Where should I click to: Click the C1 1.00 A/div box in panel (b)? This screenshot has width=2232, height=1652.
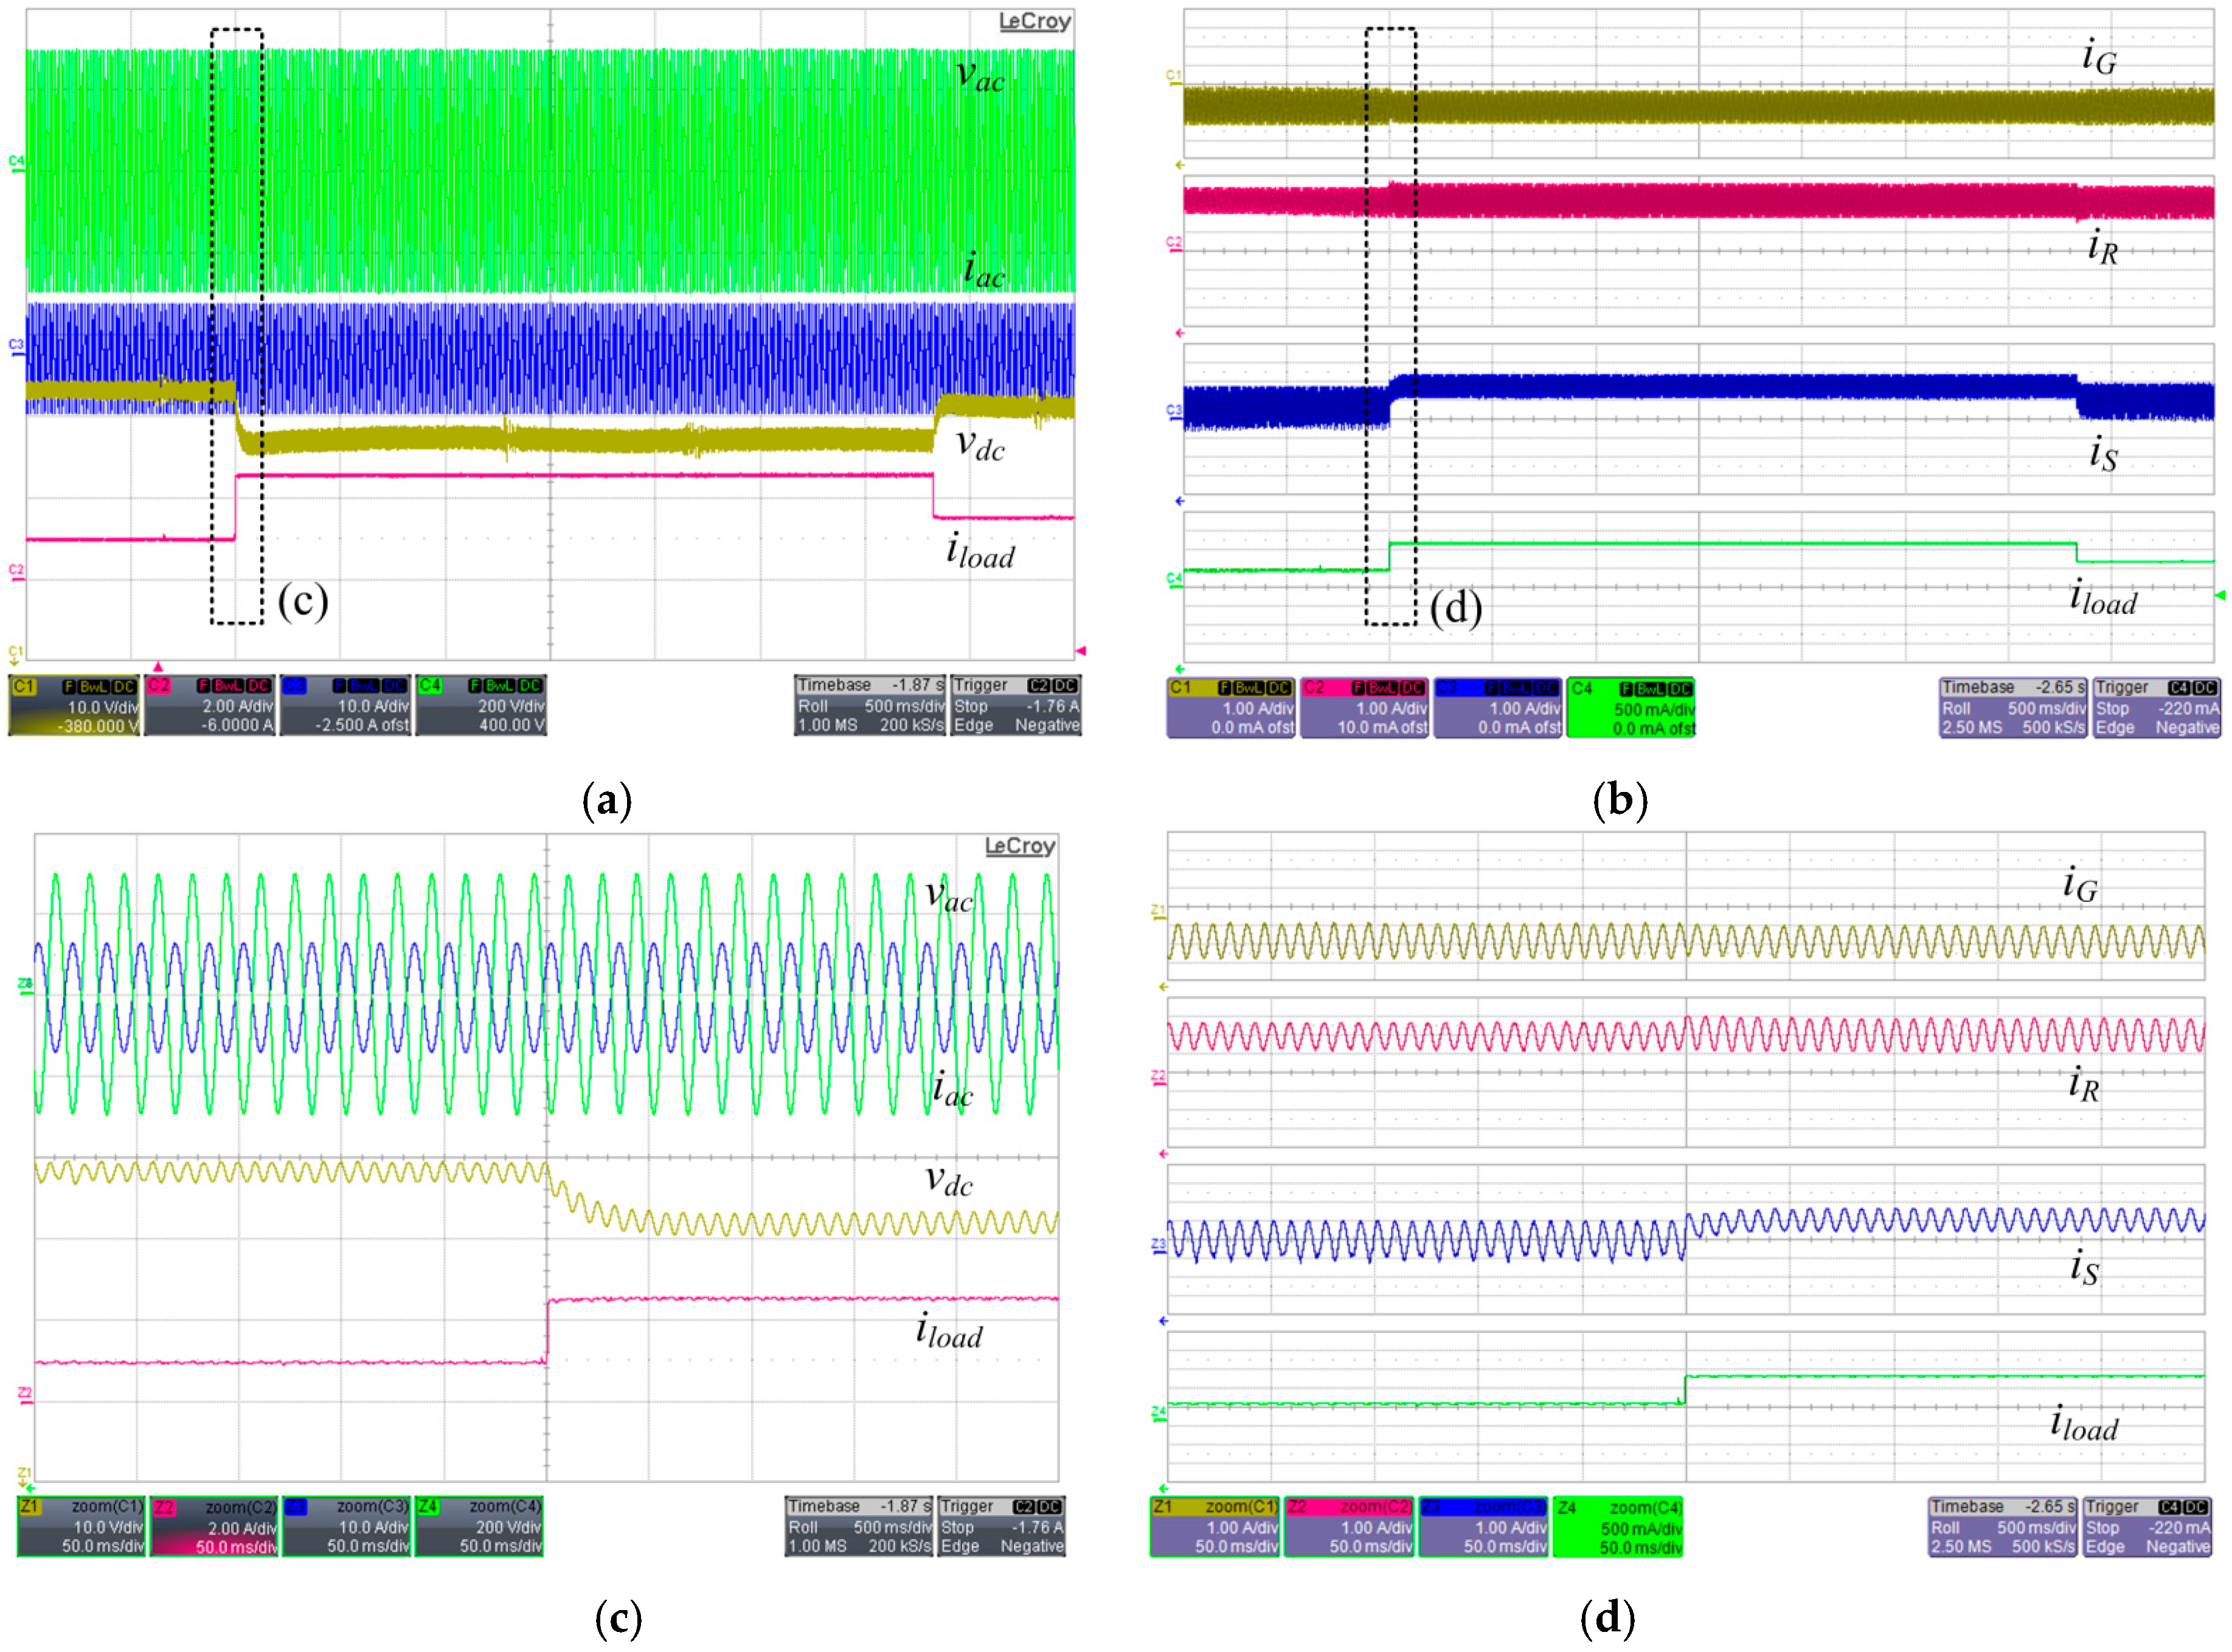click(x=1230, y=707)
